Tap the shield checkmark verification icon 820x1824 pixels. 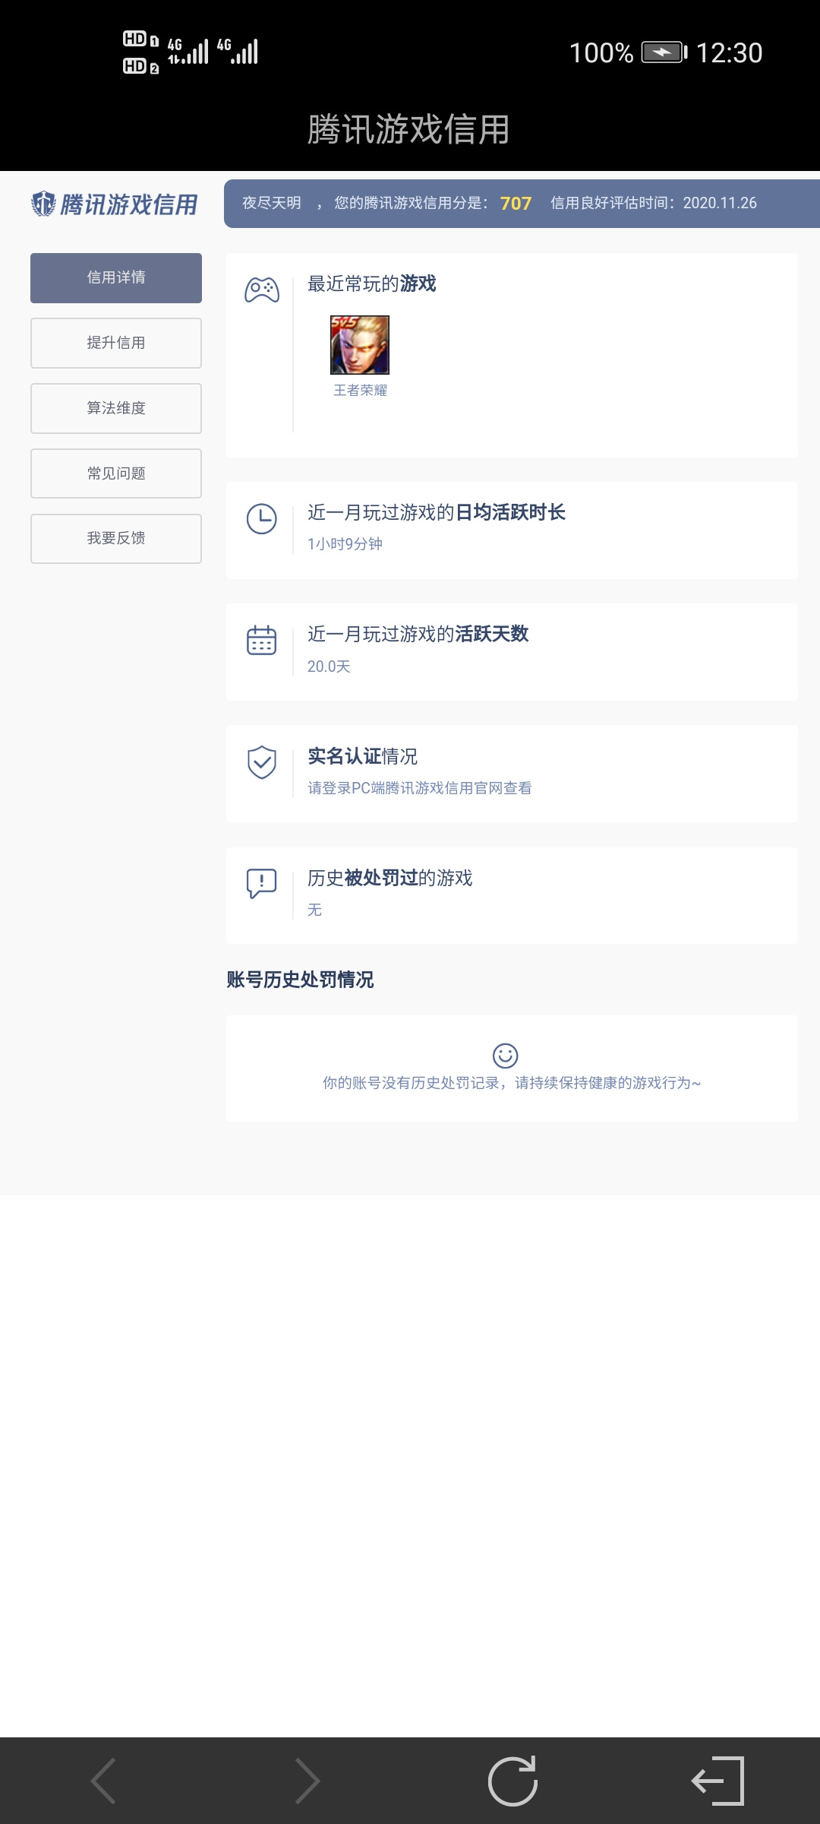[x=262, y=762]
